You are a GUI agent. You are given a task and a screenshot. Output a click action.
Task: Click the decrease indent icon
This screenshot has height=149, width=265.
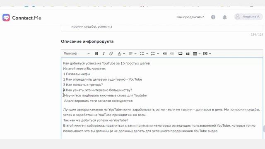click(x=172, y=53)
